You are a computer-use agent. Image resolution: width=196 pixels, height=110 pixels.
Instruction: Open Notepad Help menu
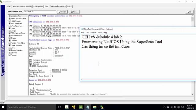105,33
